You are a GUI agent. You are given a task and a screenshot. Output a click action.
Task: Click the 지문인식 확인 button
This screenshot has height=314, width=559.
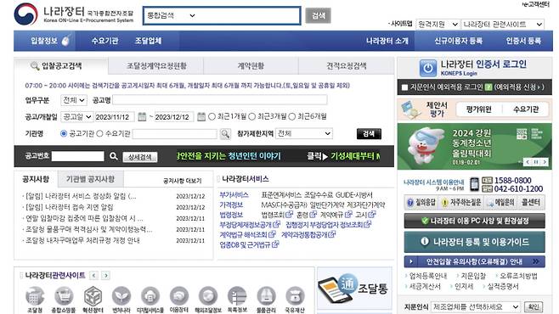tap(534, 306)
